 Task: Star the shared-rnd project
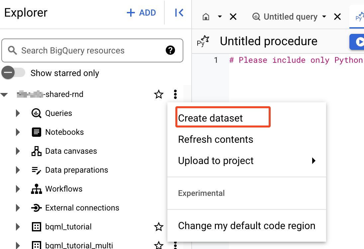tap(159, 94)
